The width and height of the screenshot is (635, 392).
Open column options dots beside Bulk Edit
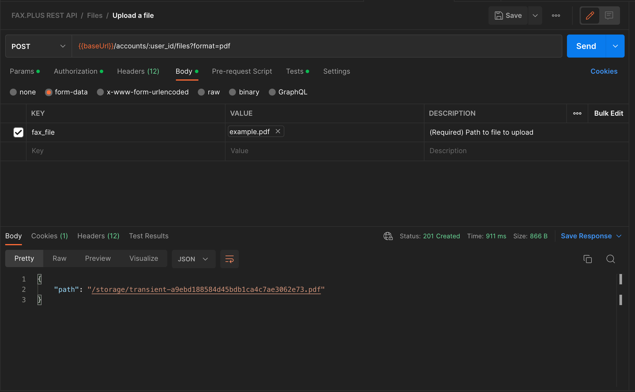point(577,113)
